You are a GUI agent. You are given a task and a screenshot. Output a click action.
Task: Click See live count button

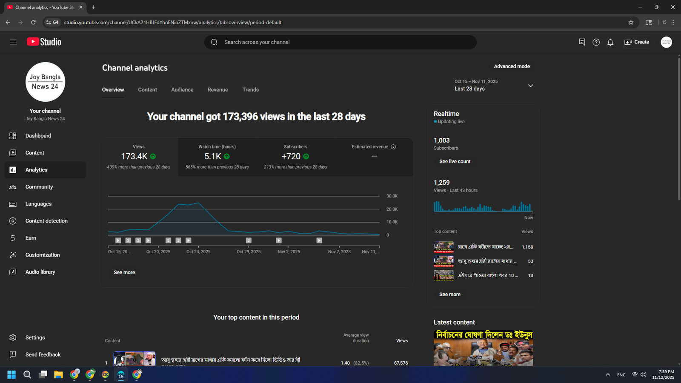click(x=455, y=162)
